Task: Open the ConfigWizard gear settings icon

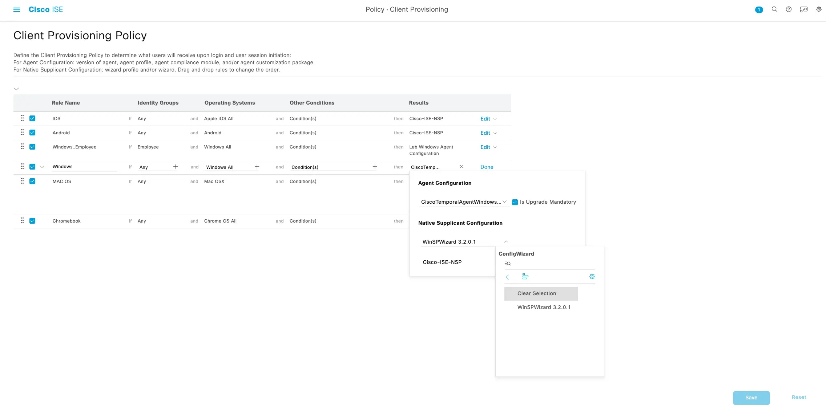Action: click(592, 277)
